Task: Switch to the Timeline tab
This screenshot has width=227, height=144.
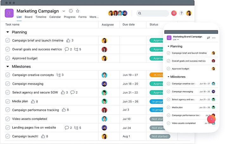Action: tap(41, 17)
